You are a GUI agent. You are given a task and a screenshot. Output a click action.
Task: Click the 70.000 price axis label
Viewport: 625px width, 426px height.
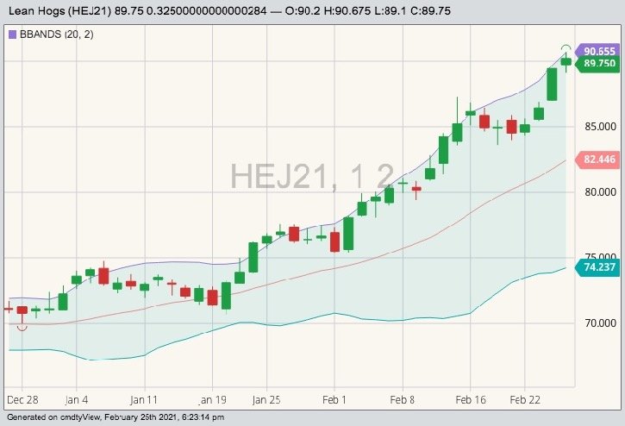pos(600,323)
